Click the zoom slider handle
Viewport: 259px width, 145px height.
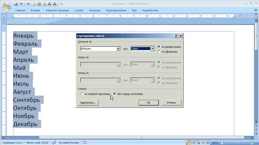point(238,143)
